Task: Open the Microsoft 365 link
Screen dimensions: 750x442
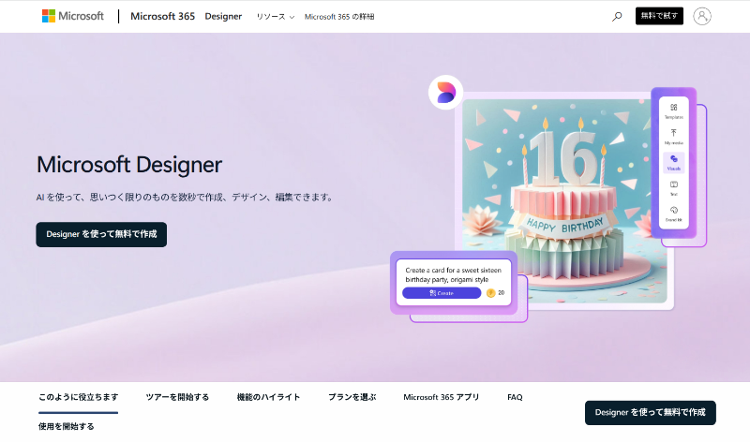Action: pos(162,16)
